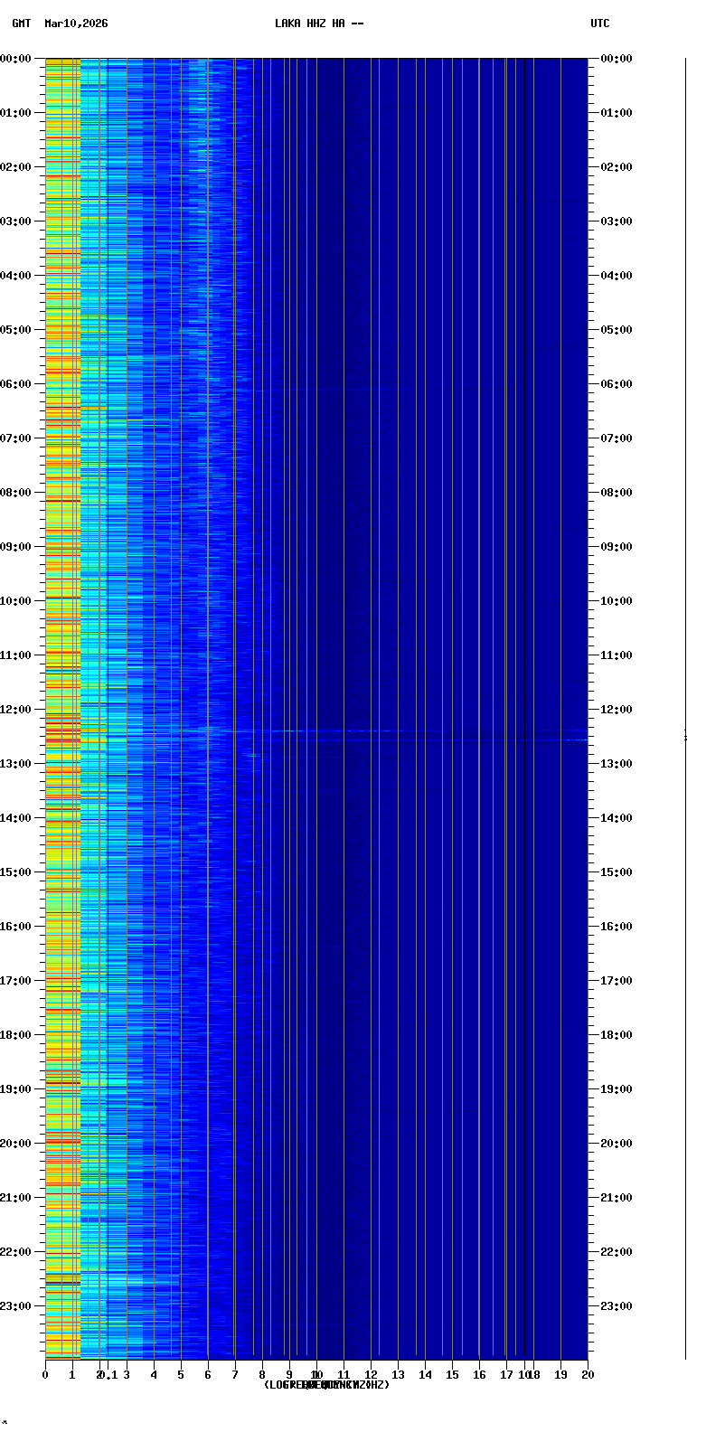Click the 23:00 label on the right axis
The image size is (725, 1432).
coord(617,1306)
